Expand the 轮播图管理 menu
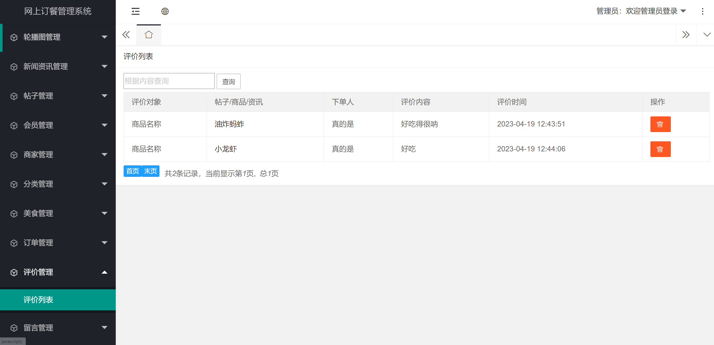714x345 pixels. (58, 37)
